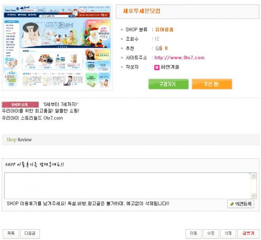Click the 삭제 delete button
Viewport: 261px width, 240px height.
point(228,233)
